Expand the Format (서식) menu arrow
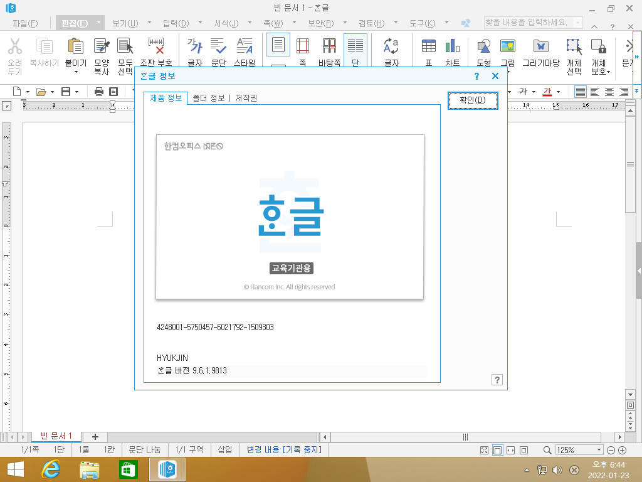This screenshot has width=642, height=482. [250, 23]
